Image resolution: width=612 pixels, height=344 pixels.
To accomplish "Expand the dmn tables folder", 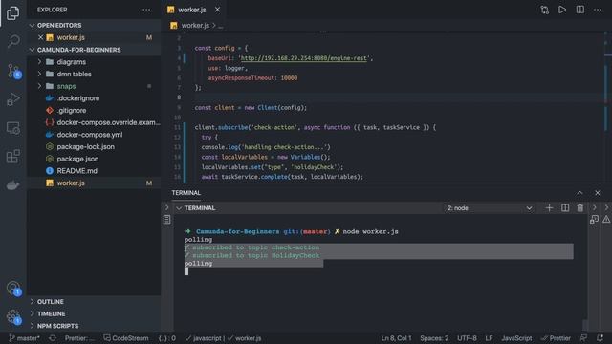I will coord(39,74).
